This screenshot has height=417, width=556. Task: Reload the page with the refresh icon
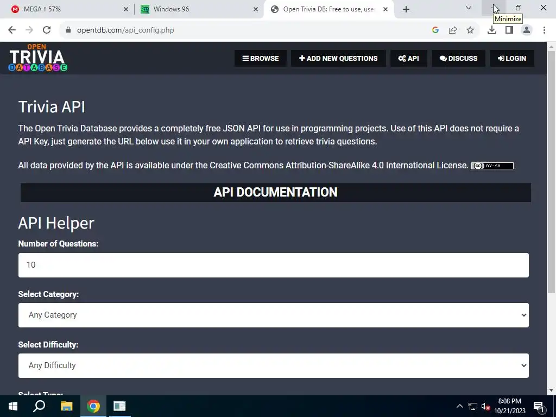point(47,30)
